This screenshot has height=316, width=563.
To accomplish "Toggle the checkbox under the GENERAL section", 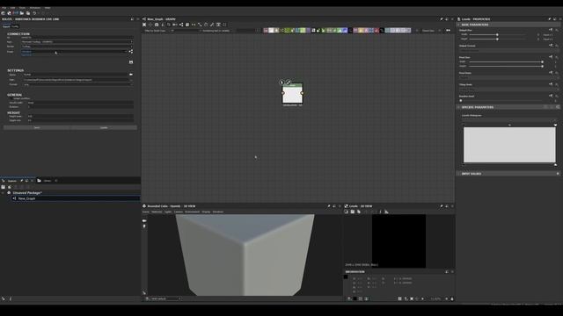I will tap(11, 98).
